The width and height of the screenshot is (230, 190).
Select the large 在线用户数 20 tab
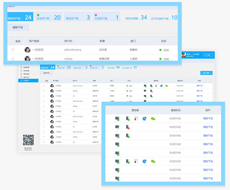pos(49,17)
